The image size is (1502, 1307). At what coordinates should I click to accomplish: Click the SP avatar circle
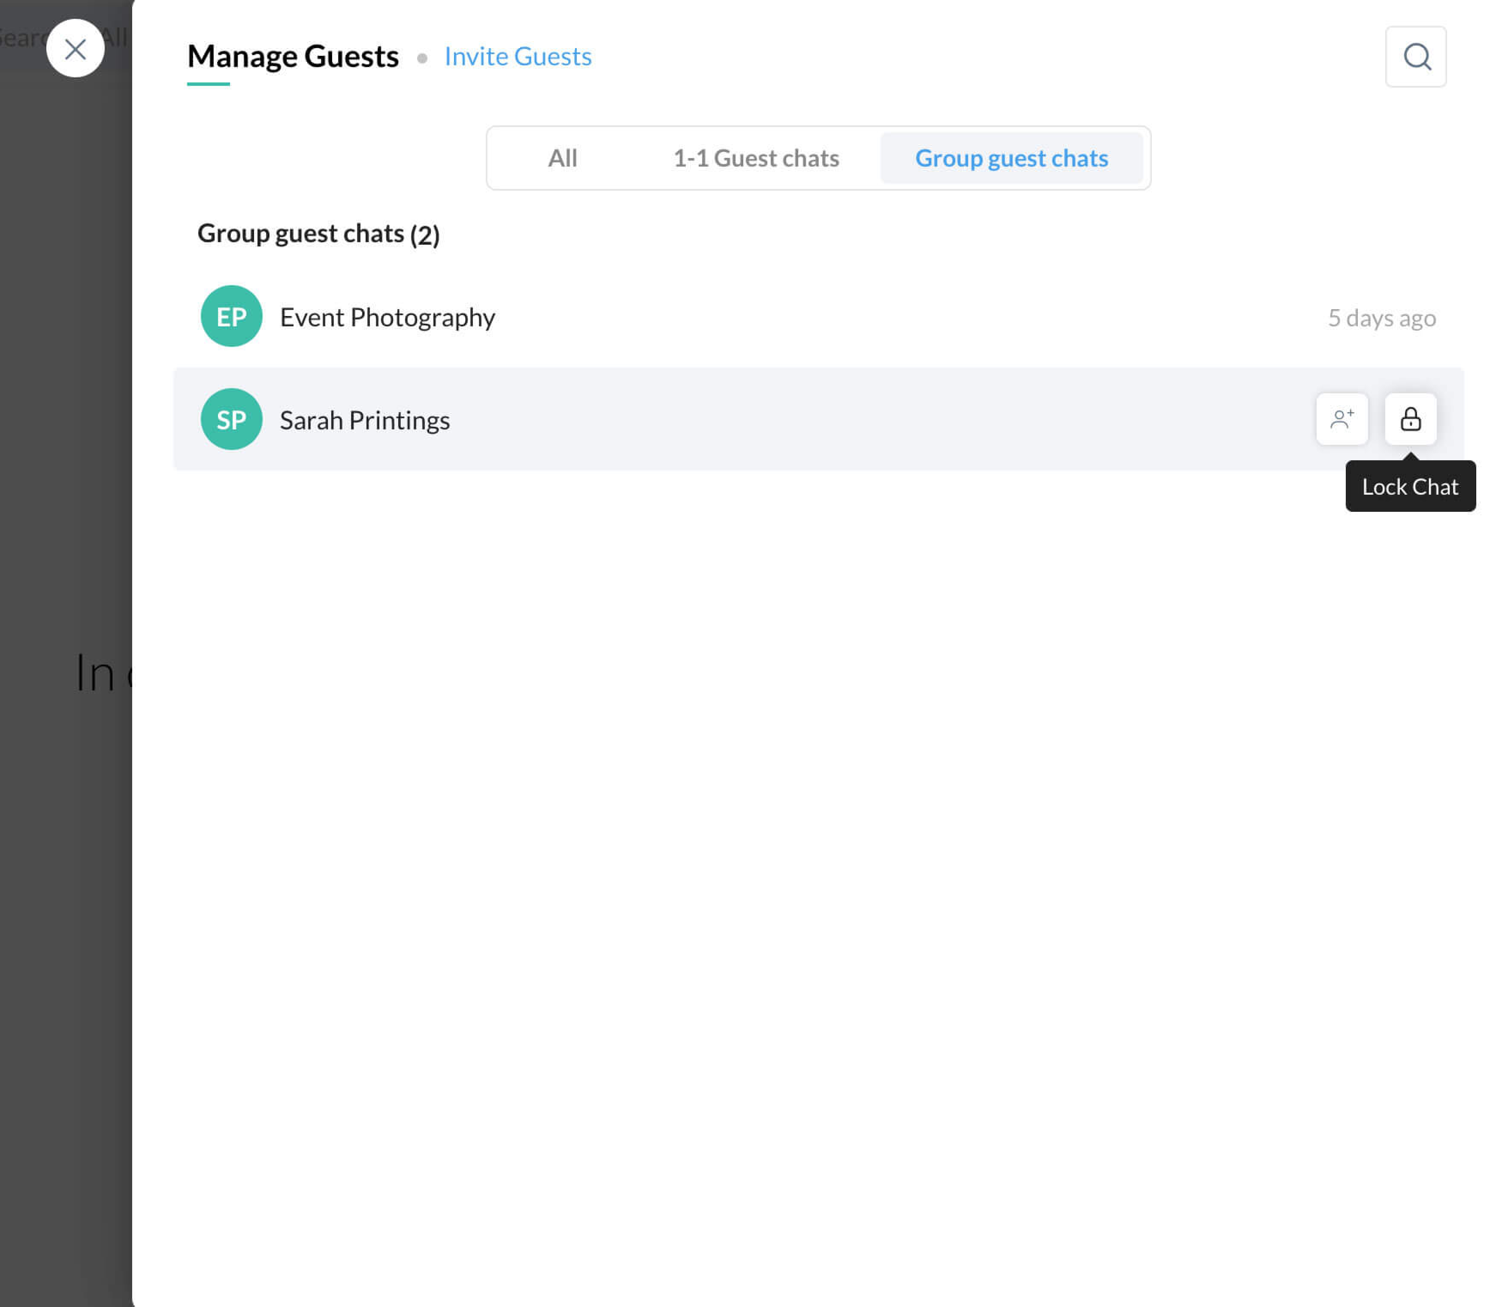tap(231, 419)
